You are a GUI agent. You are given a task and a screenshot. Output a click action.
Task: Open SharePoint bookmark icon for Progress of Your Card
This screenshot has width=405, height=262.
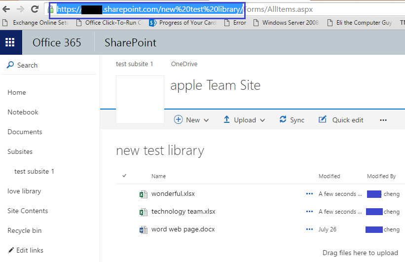coord(153,23)
